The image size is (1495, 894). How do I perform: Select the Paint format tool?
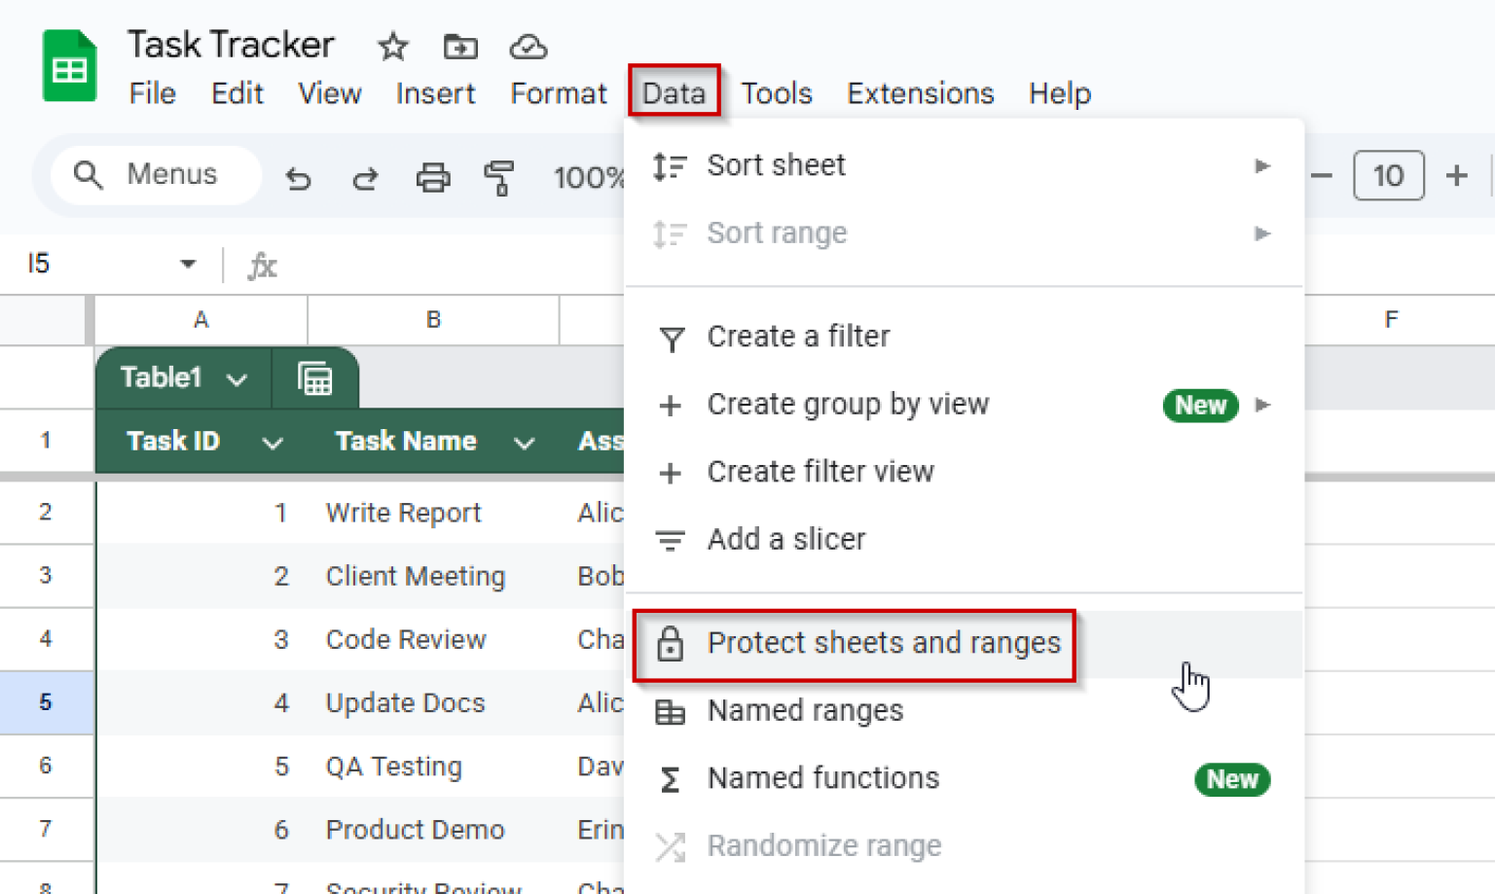point(499,177)
